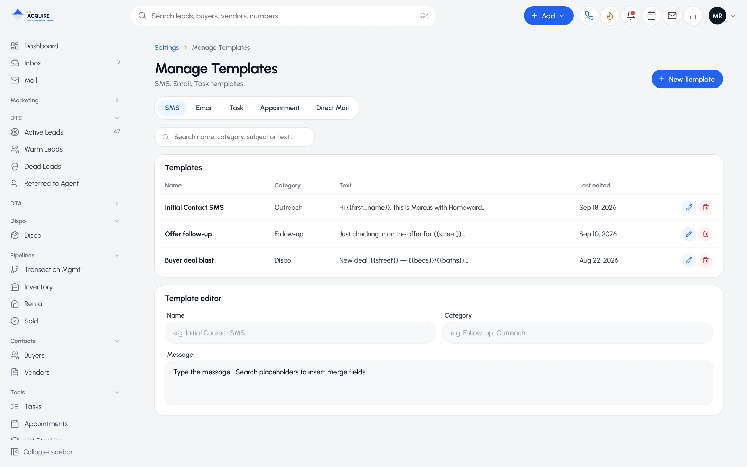Edit the Buyer deal blast template
The width and height of the screenshot is (747, 467).
click(x=689, y=260)
